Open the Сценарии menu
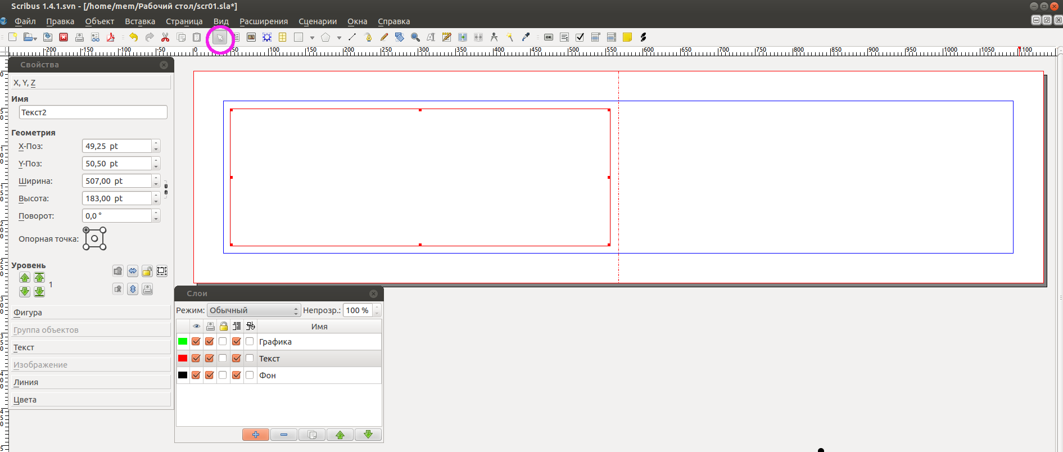The height and width of the screenshot is (452, 1063). point(318,21)
